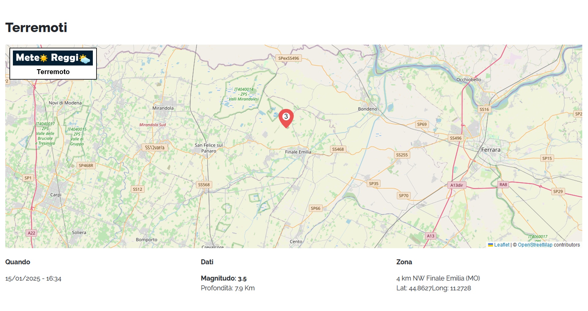588x311 pixels.
Task: Open the OpenStreetMap contributors link
Action: [535, 245]
